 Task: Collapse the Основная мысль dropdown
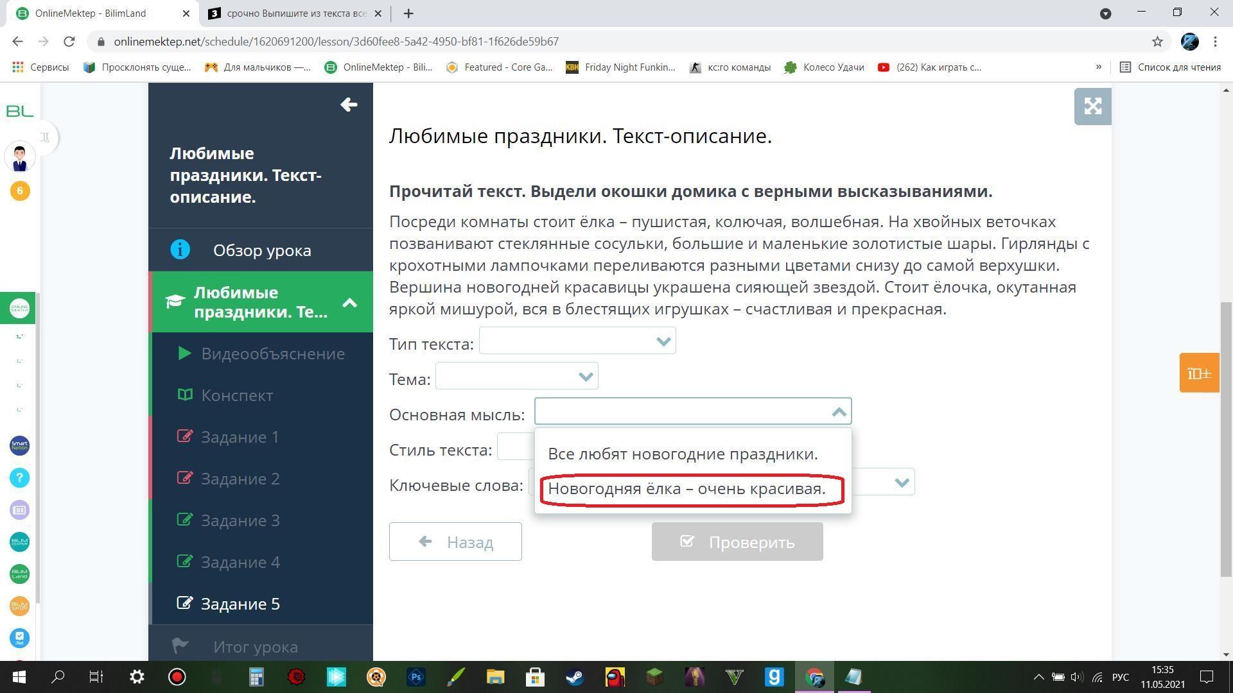pyautogui.click(x=839, y=412)
